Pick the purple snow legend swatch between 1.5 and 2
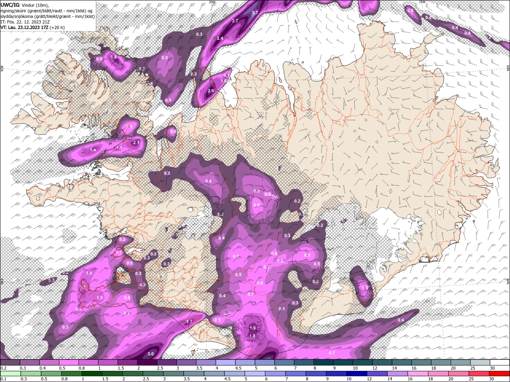Image resolution: width=510 pixels, height=382 pixels. 127,363
